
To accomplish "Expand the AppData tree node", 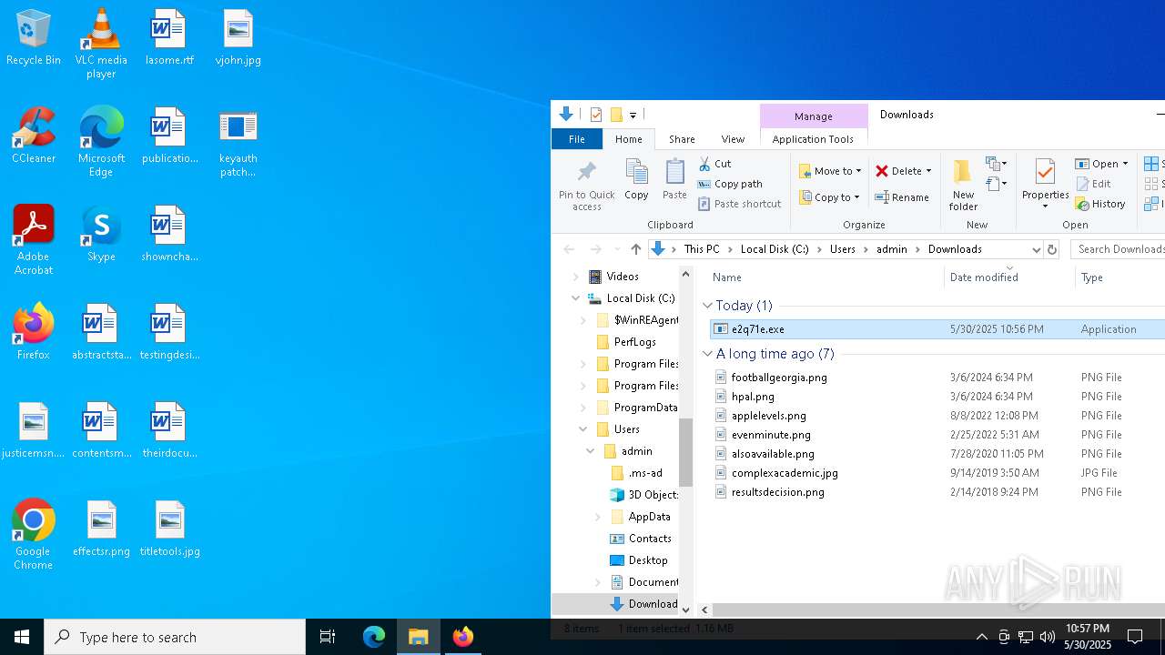I will tap(598, 517).
